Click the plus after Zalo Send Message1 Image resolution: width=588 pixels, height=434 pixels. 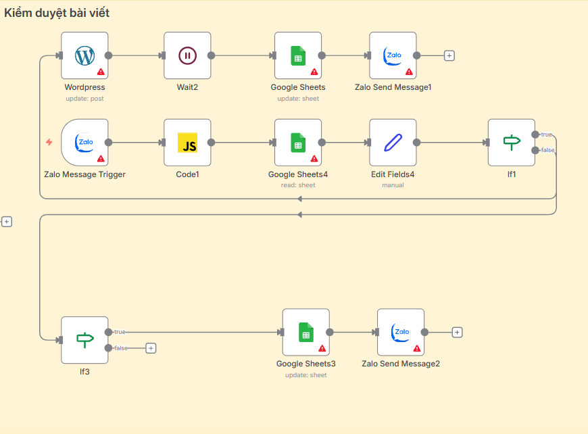click(x=449, y=56)
